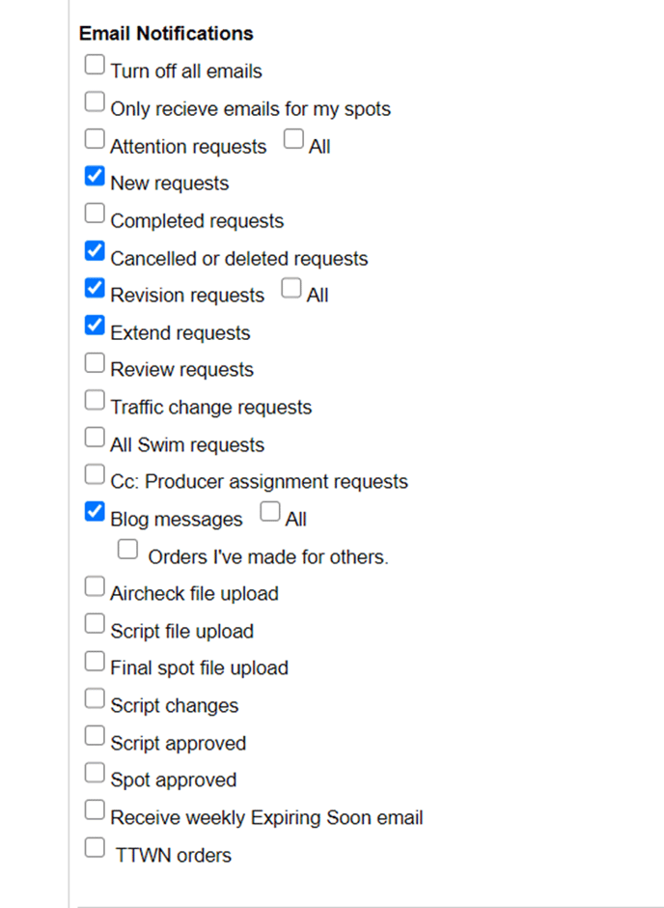This screenshot has height=908, width=664.
Task: Check Only recieve emails for my spots
Action: (95, 102)
